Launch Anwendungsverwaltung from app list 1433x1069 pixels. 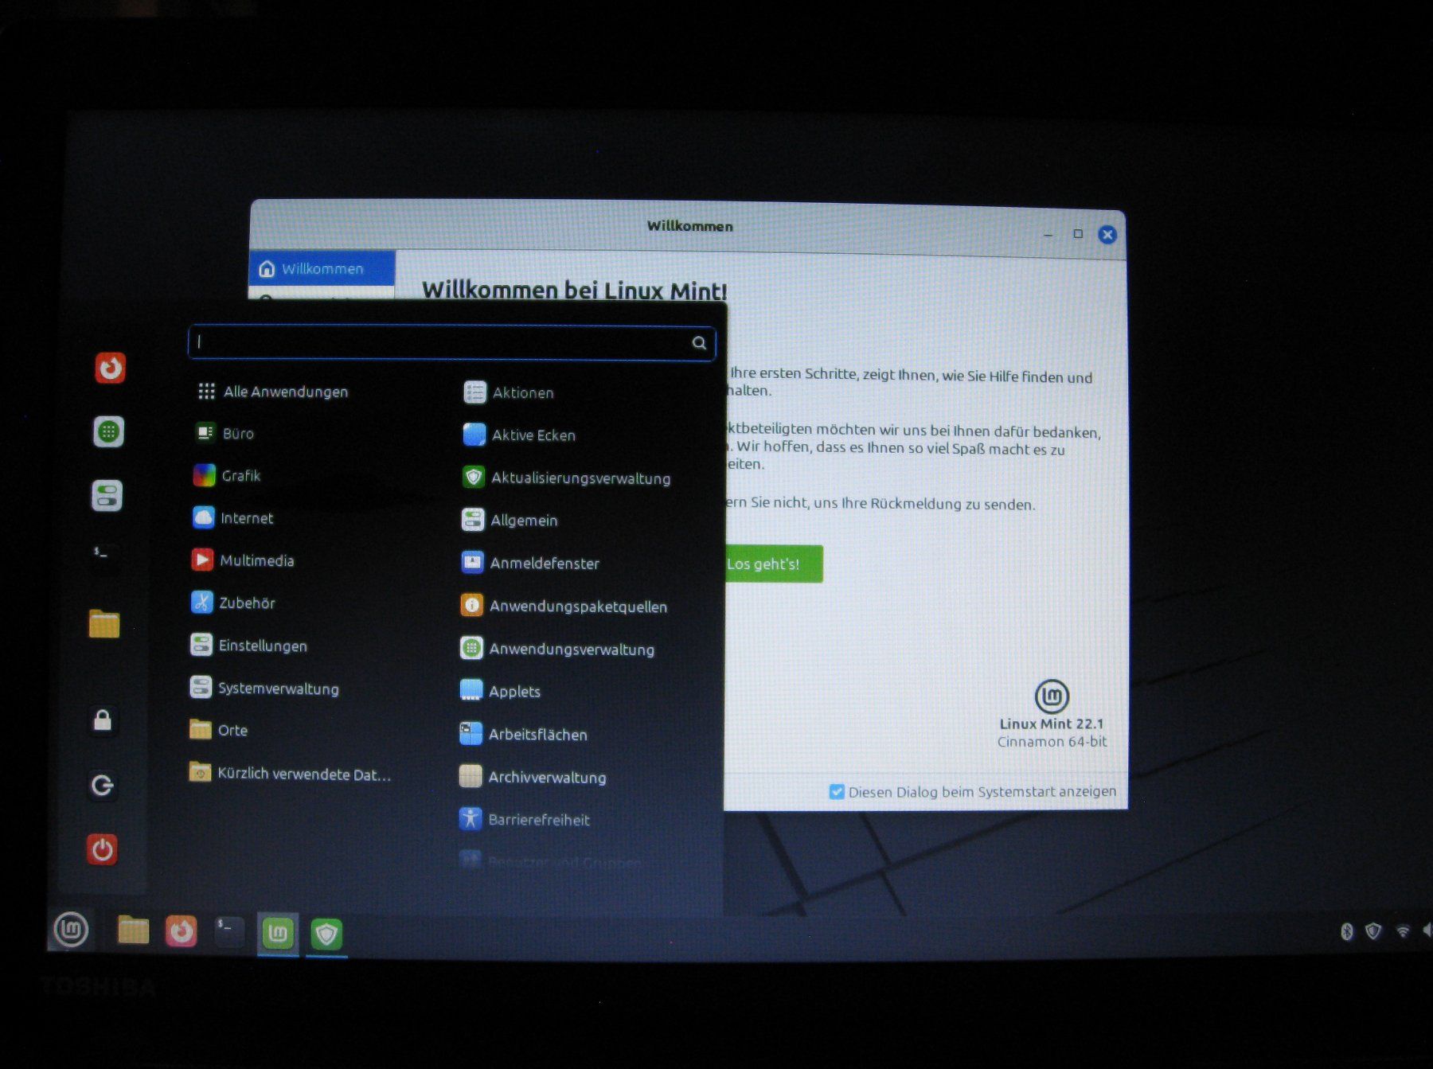557,650
